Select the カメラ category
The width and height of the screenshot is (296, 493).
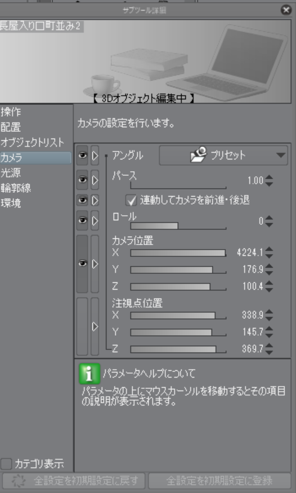[36, 158]
